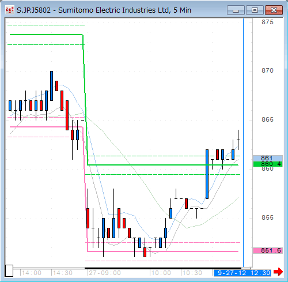Screen dimensions: 288x282
Task: Click the 870 price axis label
Action: pyautogui.click(x=267, y=70)
